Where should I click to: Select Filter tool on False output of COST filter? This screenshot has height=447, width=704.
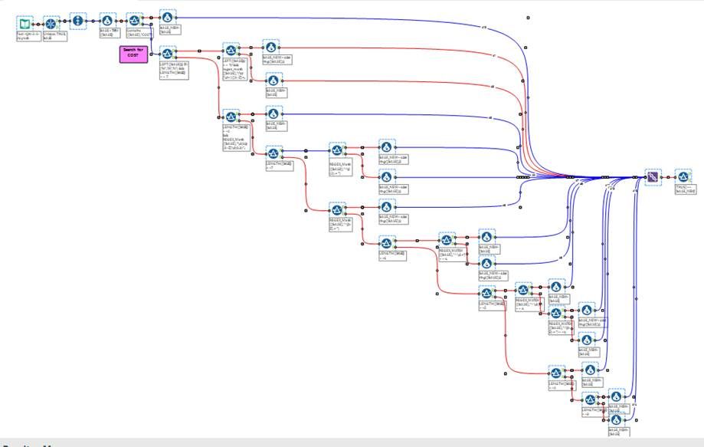coord(231,117)
